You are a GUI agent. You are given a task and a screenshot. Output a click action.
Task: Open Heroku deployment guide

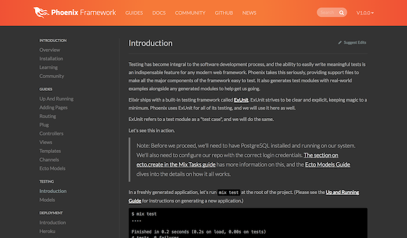(47, 231)
